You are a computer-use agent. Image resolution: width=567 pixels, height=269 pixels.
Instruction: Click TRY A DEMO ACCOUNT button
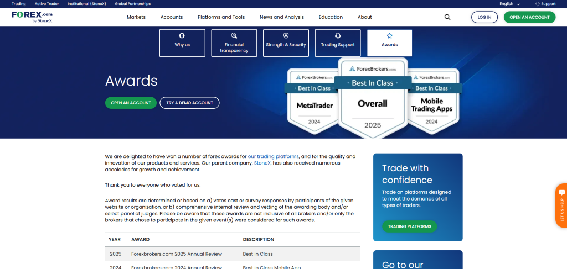click(x=189, y=103)
